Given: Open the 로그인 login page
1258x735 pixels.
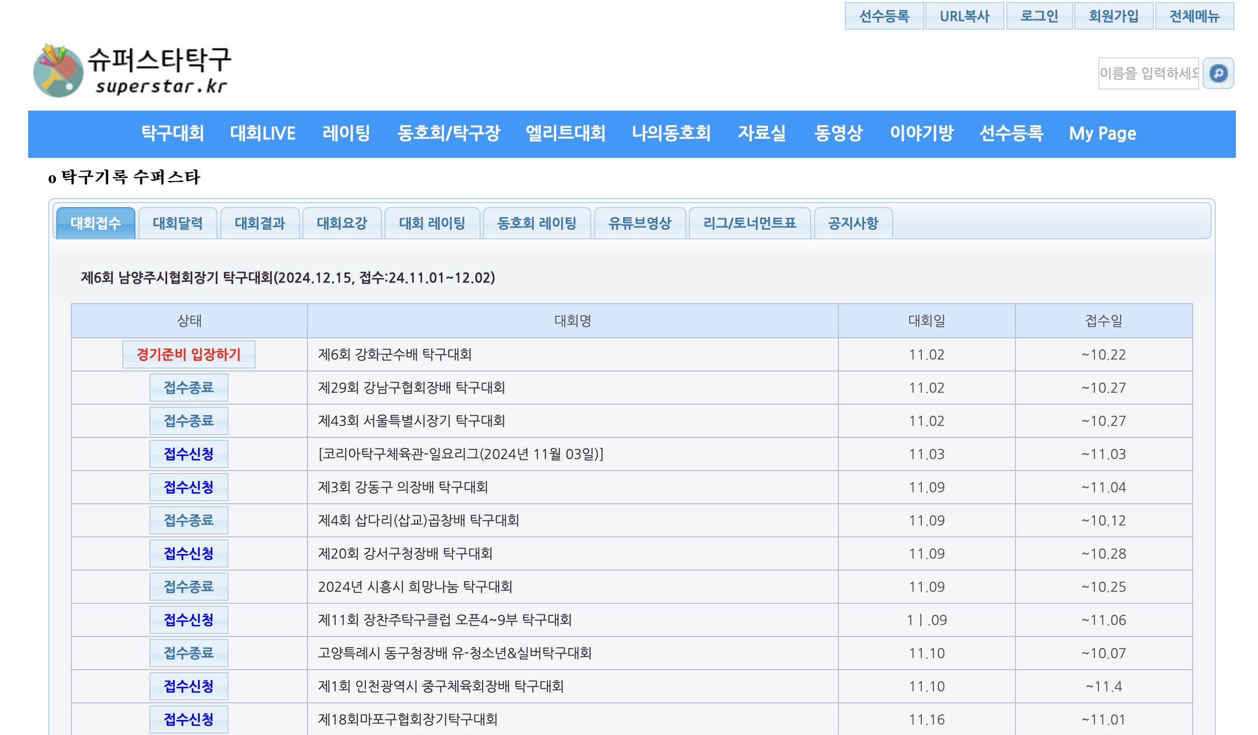Looking at the screenshot, I should click(1039, 16).
